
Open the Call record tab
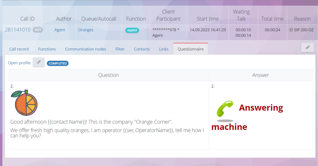click(x=19, y=49)
